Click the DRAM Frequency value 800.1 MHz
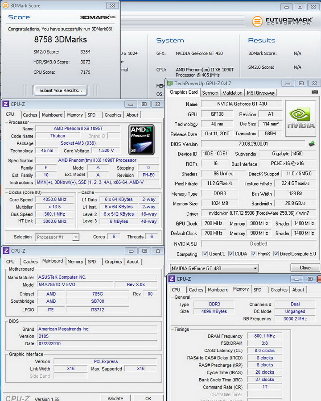 (264, 336)
